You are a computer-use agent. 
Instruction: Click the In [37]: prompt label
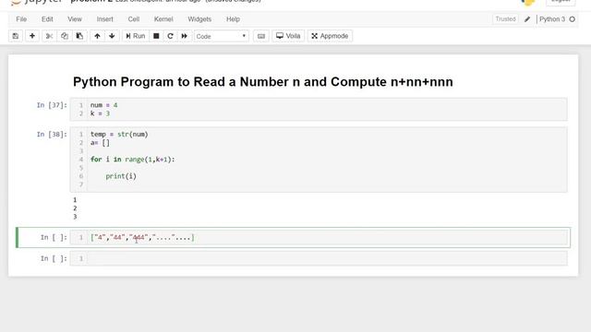click(x=52, y=105)
